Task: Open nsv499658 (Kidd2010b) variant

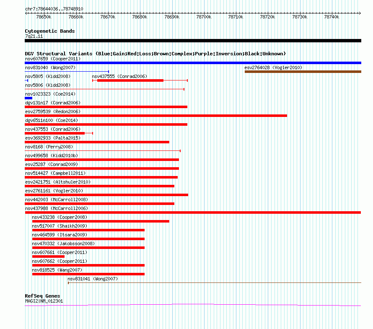Action: [x=52, y=155]
